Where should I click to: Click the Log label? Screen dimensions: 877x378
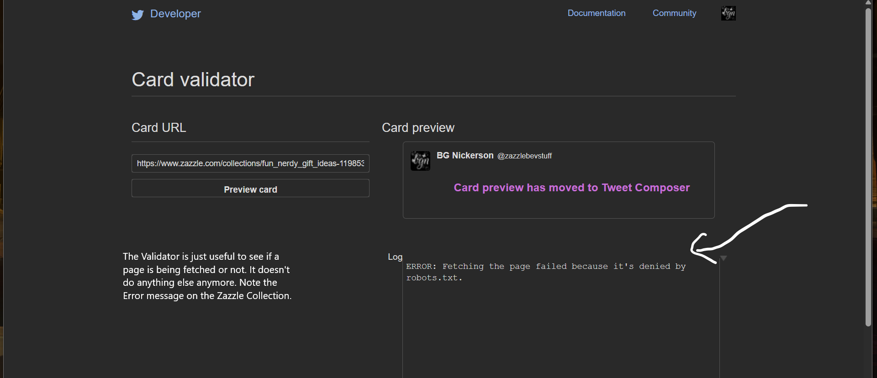click(x=395, y=257)
